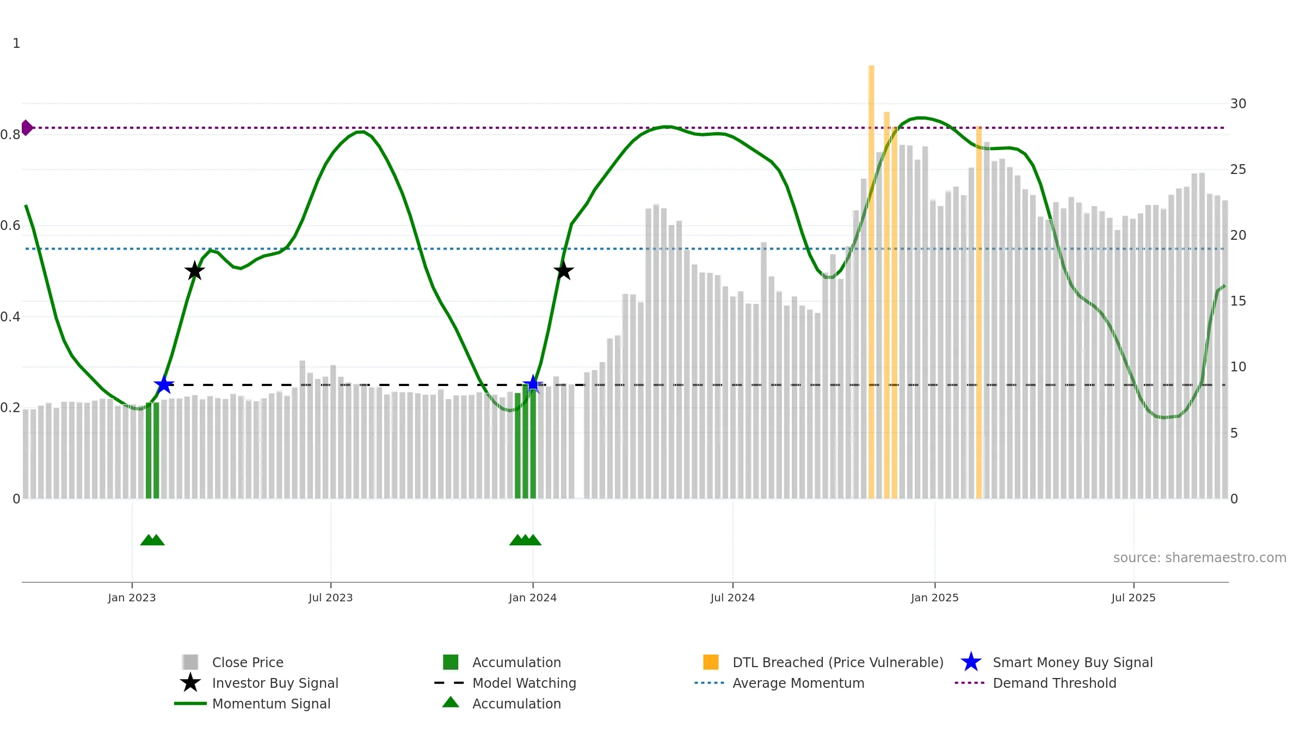Click the gray Close Price legend swatch

tap(190, 662)
